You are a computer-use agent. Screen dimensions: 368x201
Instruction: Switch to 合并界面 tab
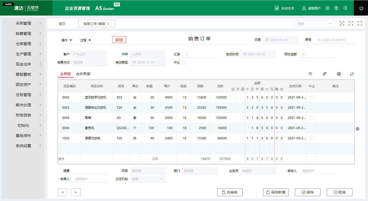[83, 74]
